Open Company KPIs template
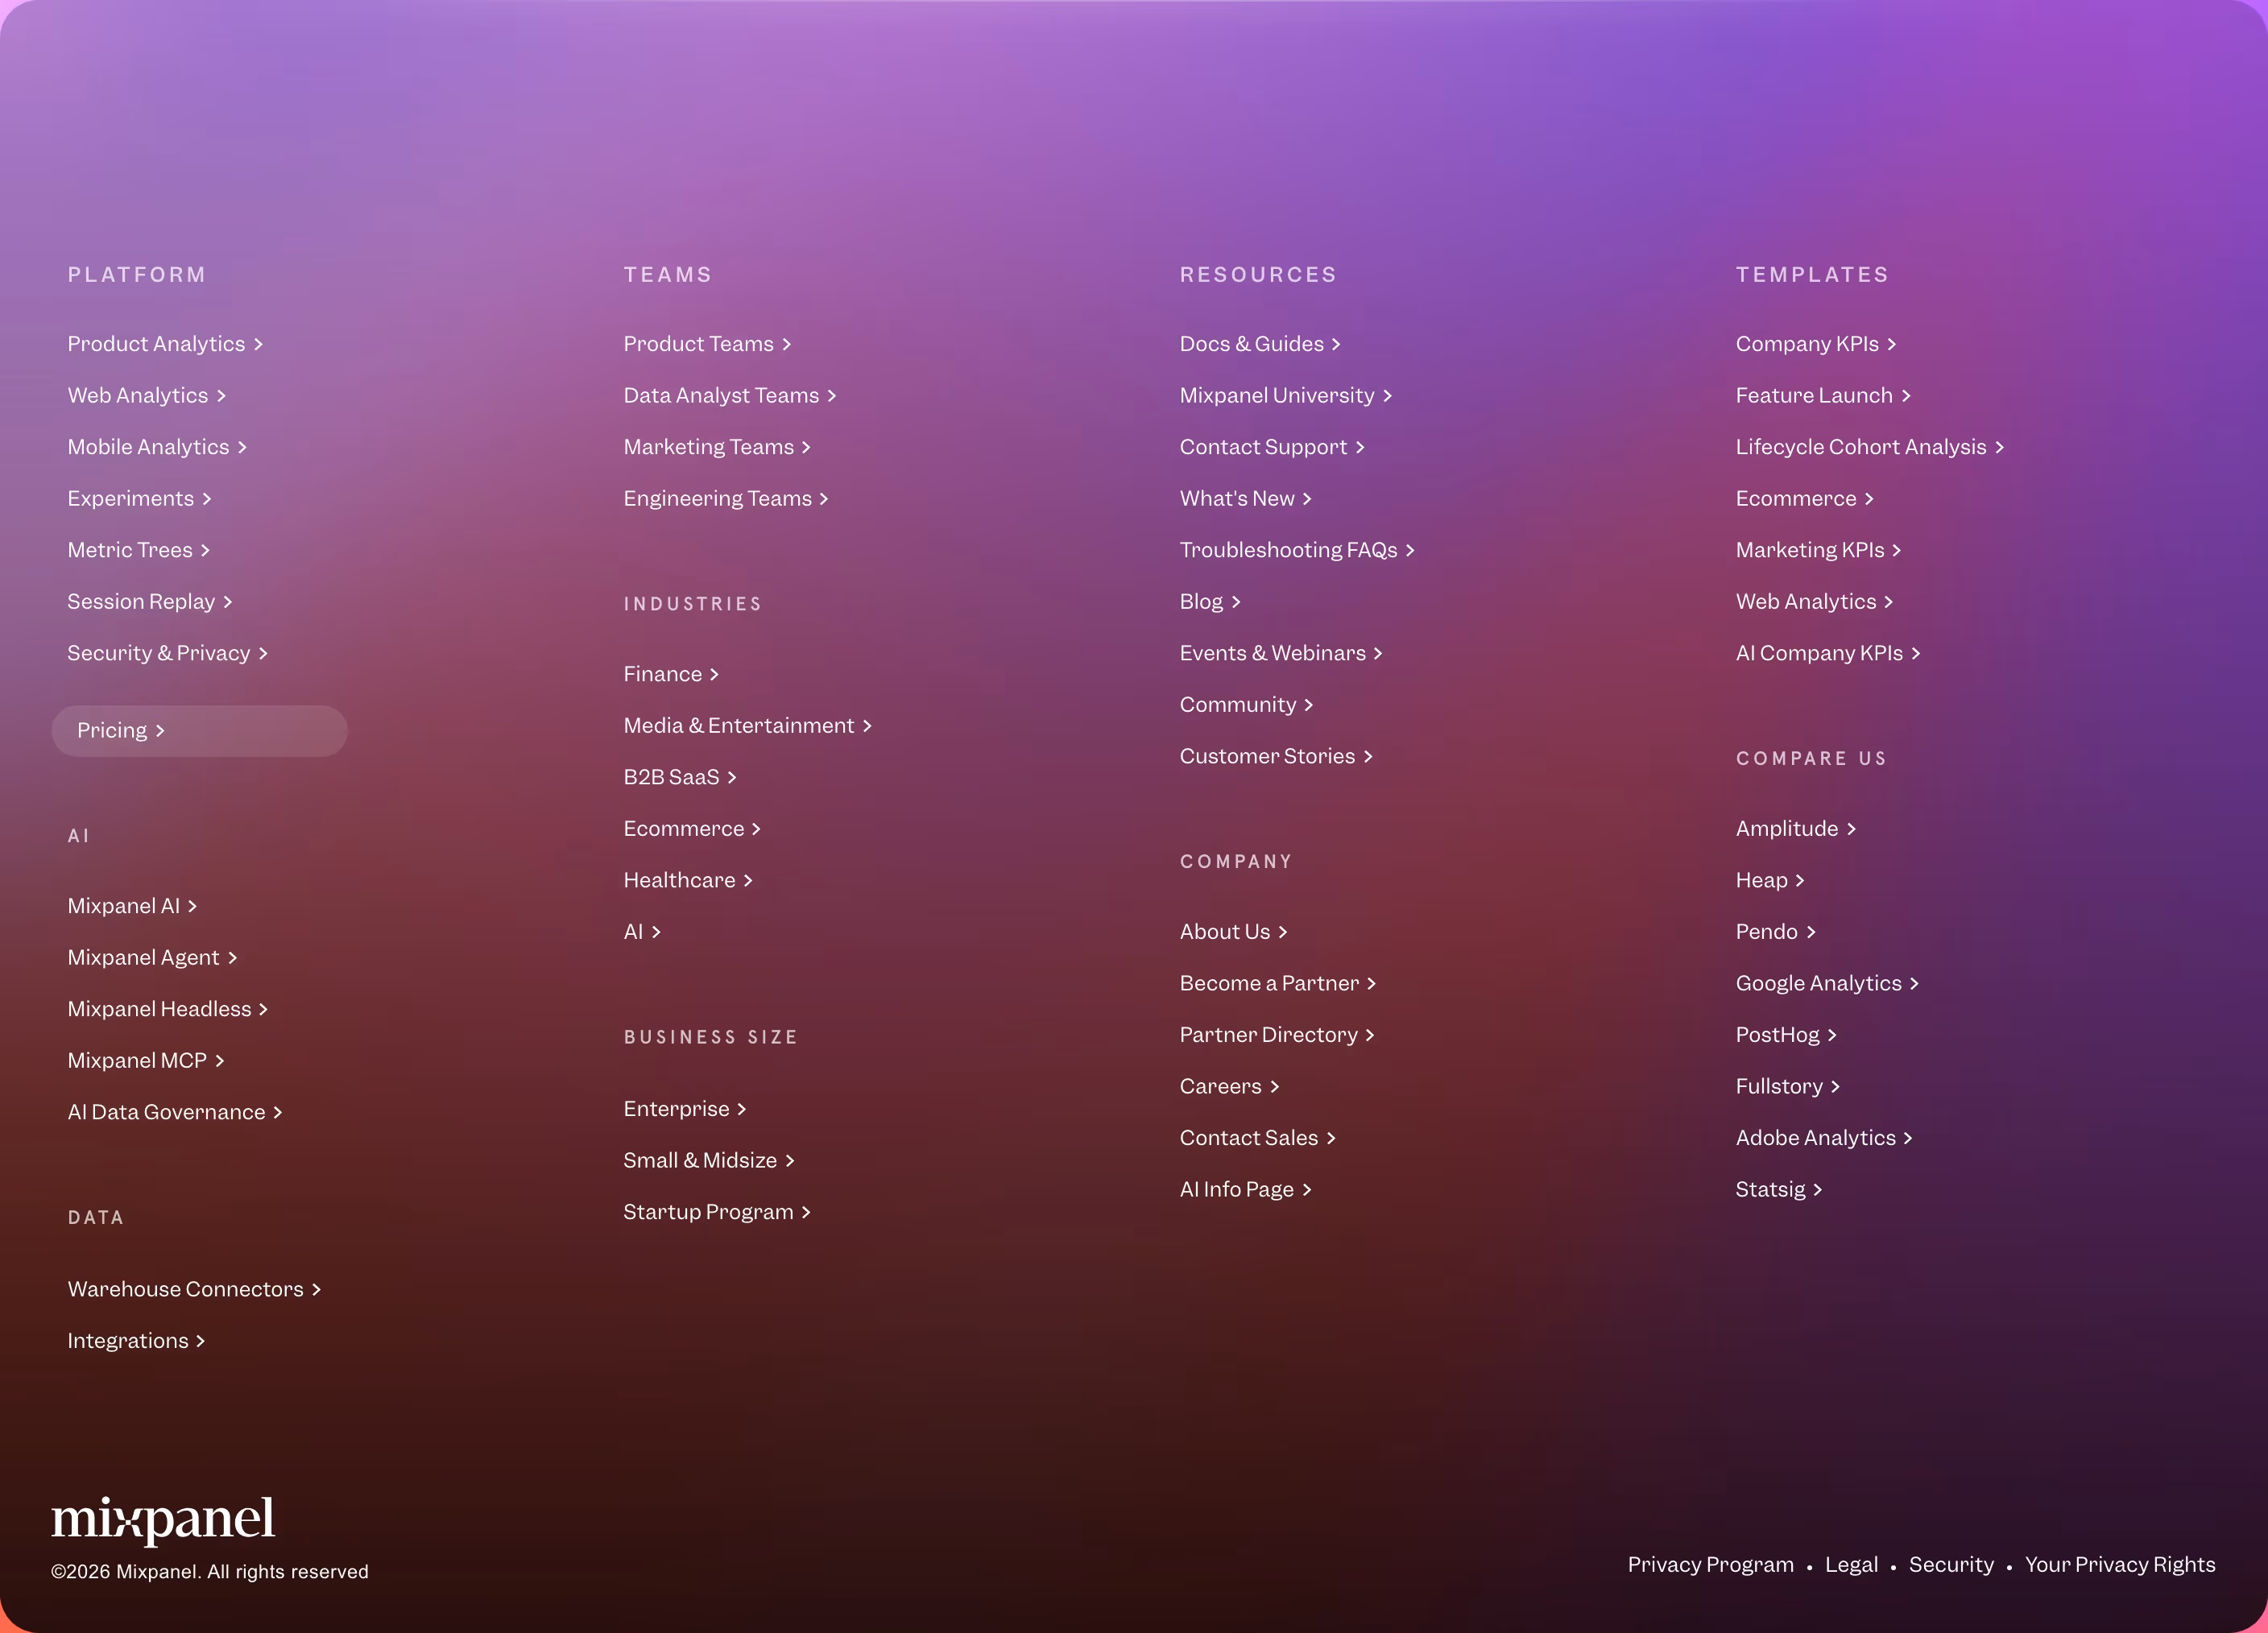 pos(1816,344)
